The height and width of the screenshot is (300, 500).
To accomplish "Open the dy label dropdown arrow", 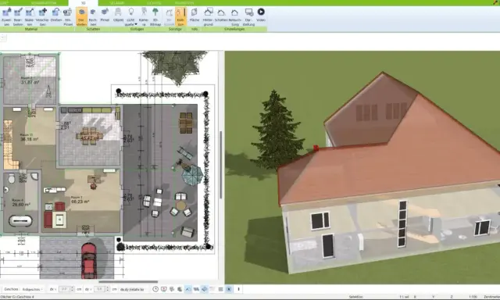I will (x=91, y=290).
